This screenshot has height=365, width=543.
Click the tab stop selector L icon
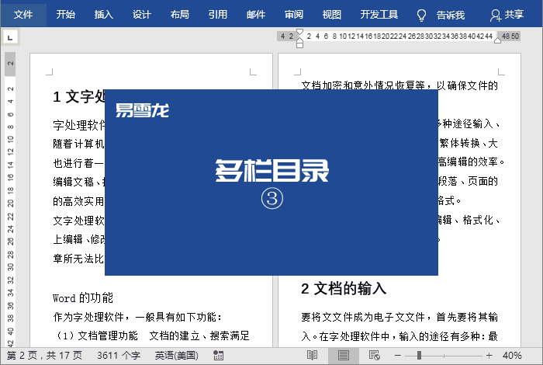(10, 37)
